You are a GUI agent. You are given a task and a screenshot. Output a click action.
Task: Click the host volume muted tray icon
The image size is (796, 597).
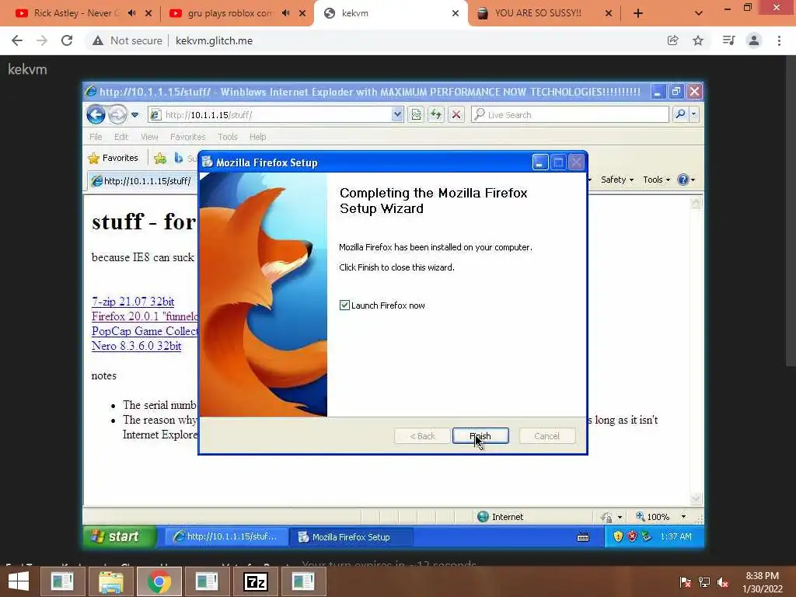coord(723,582)
